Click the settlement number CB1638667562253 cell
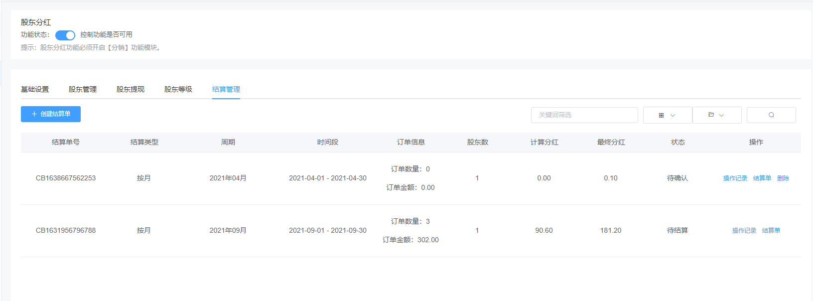Screen dimensions: 813x301 [x=66, y=178]
